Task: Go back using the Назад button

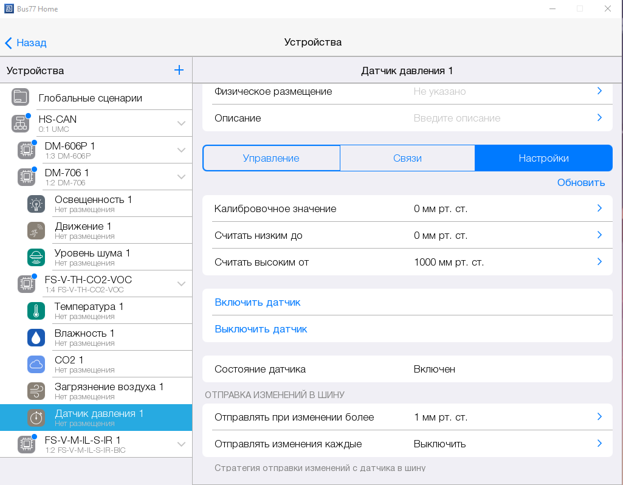Action: tap(26, 43)
